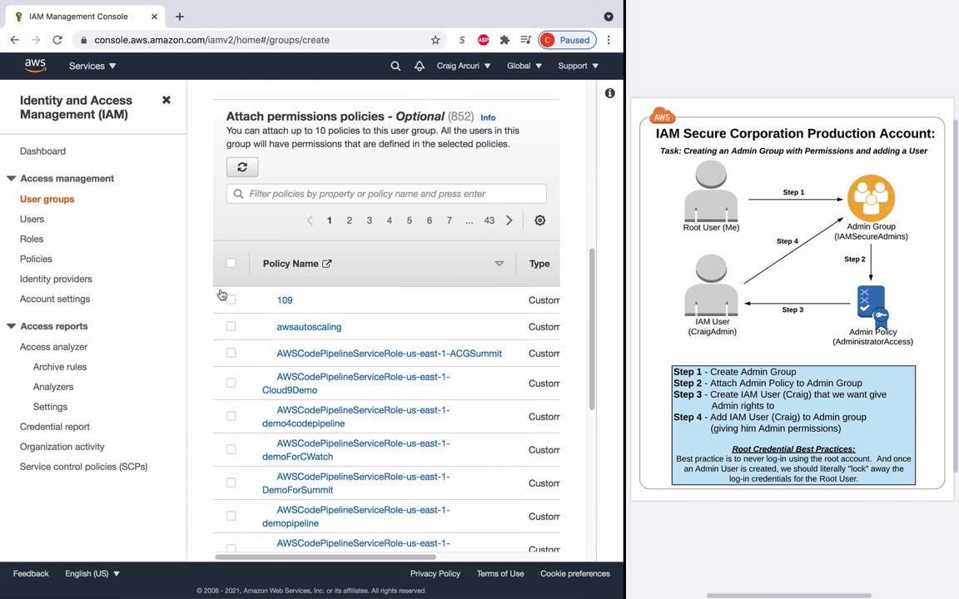
Task: Open the AdBlock Plus extension icon
Action: 483,40
